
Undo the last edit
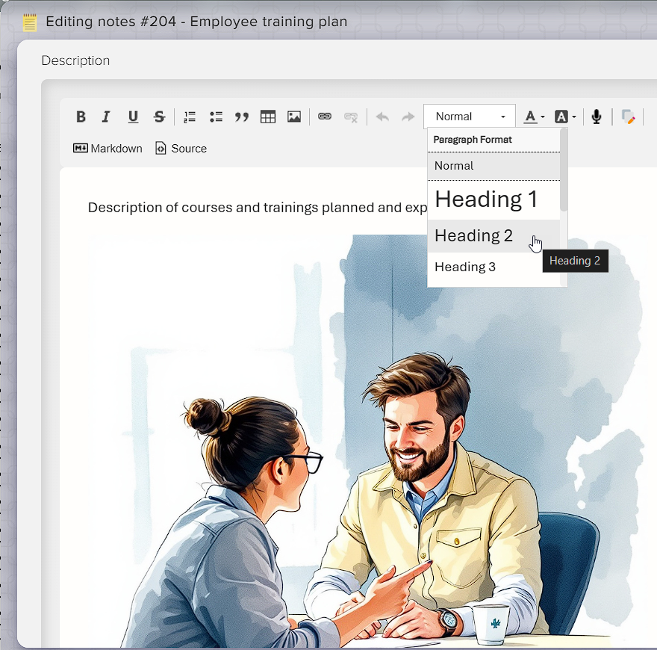click(x=382, y=117)
